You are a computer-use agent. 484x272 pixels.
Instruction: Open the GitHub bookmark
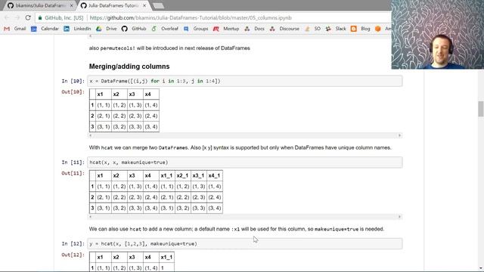[134, 29]
